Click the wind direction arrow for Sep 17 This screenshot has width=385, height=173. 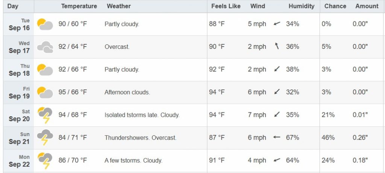(277, 46)
